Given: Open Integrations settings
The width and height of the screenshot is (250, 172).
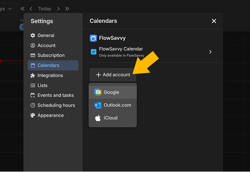Looking at the screenshot, I should [x=53, y=75].
